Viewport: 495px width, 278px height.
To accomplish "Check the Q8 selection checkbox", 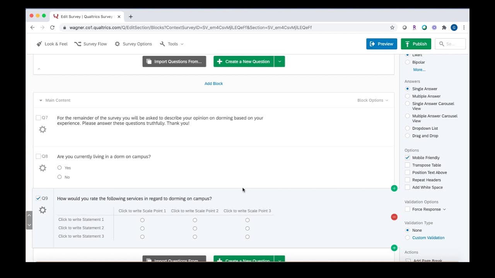I will 38,156.
